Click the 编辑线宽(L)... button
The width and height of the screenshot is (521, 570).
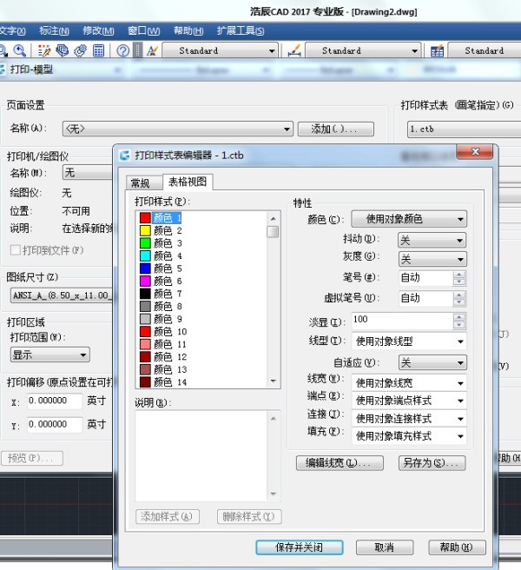click(340, 463)
